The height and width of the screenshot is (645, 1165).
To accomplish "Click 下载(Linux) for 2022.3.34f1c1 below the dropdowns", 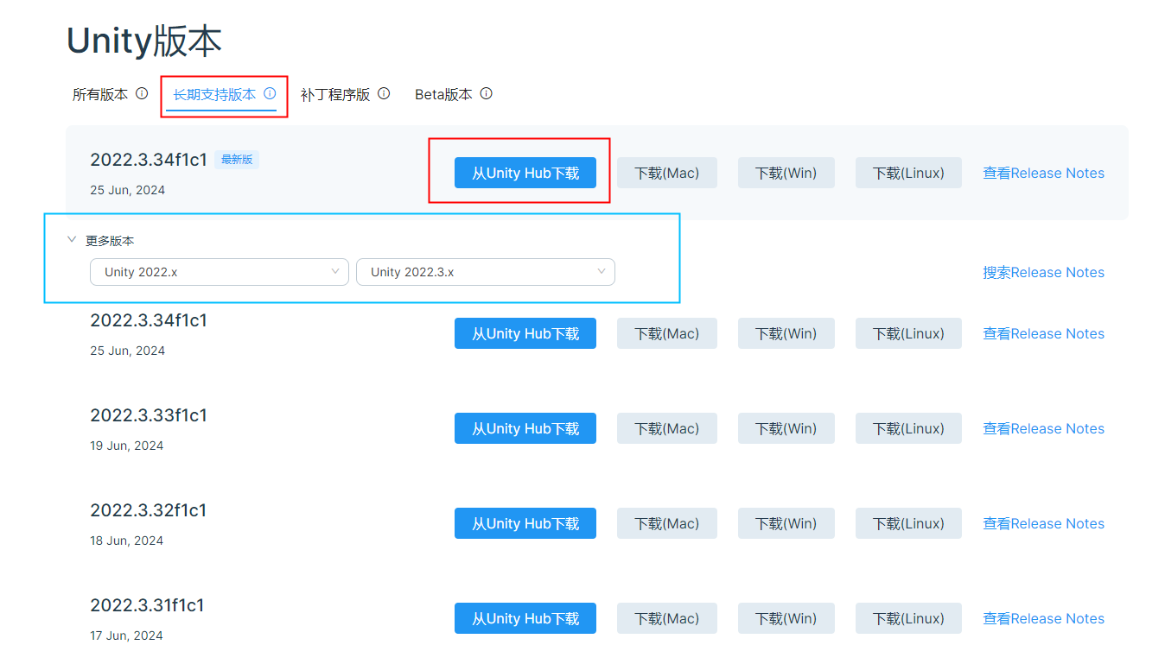I will 908,333.
